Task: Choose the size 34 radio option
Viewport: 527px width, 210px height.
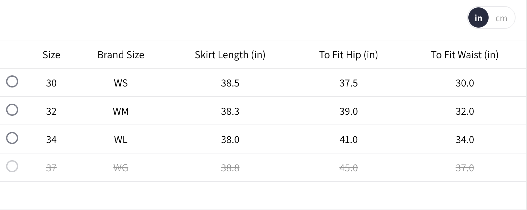Action: pyautogui.click(x=12, y=138)
